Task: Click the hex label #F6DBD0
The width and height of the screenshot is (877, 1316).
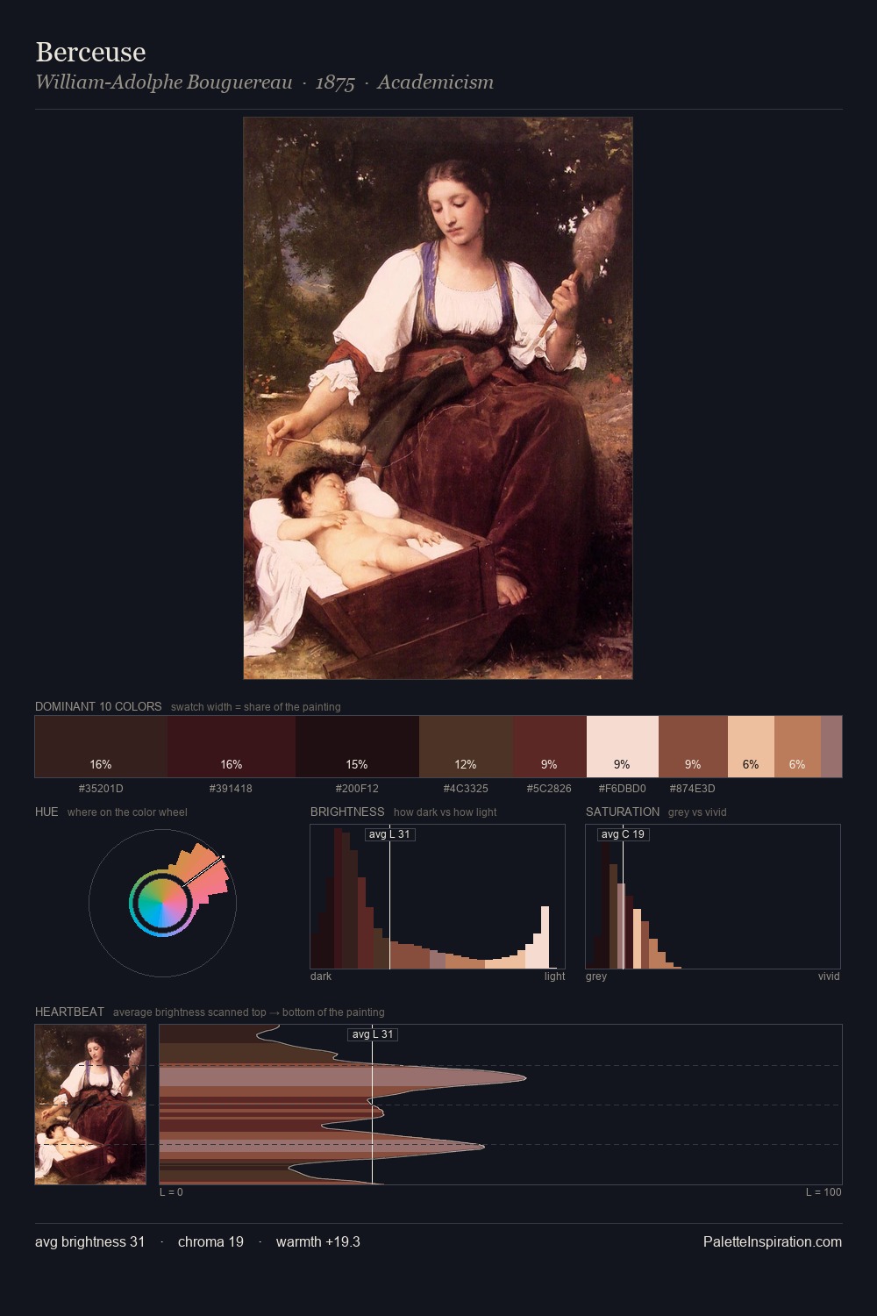Action: click(x=622, y=789)
